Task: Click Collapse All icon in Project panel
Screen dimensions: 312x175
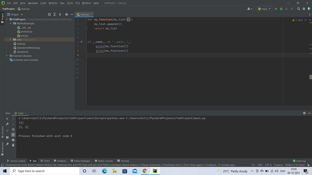Action: [60, 15]
